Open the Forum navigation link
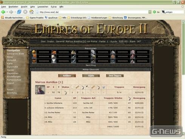Screen dimensions: 185x139 click(x=10, y=90)
